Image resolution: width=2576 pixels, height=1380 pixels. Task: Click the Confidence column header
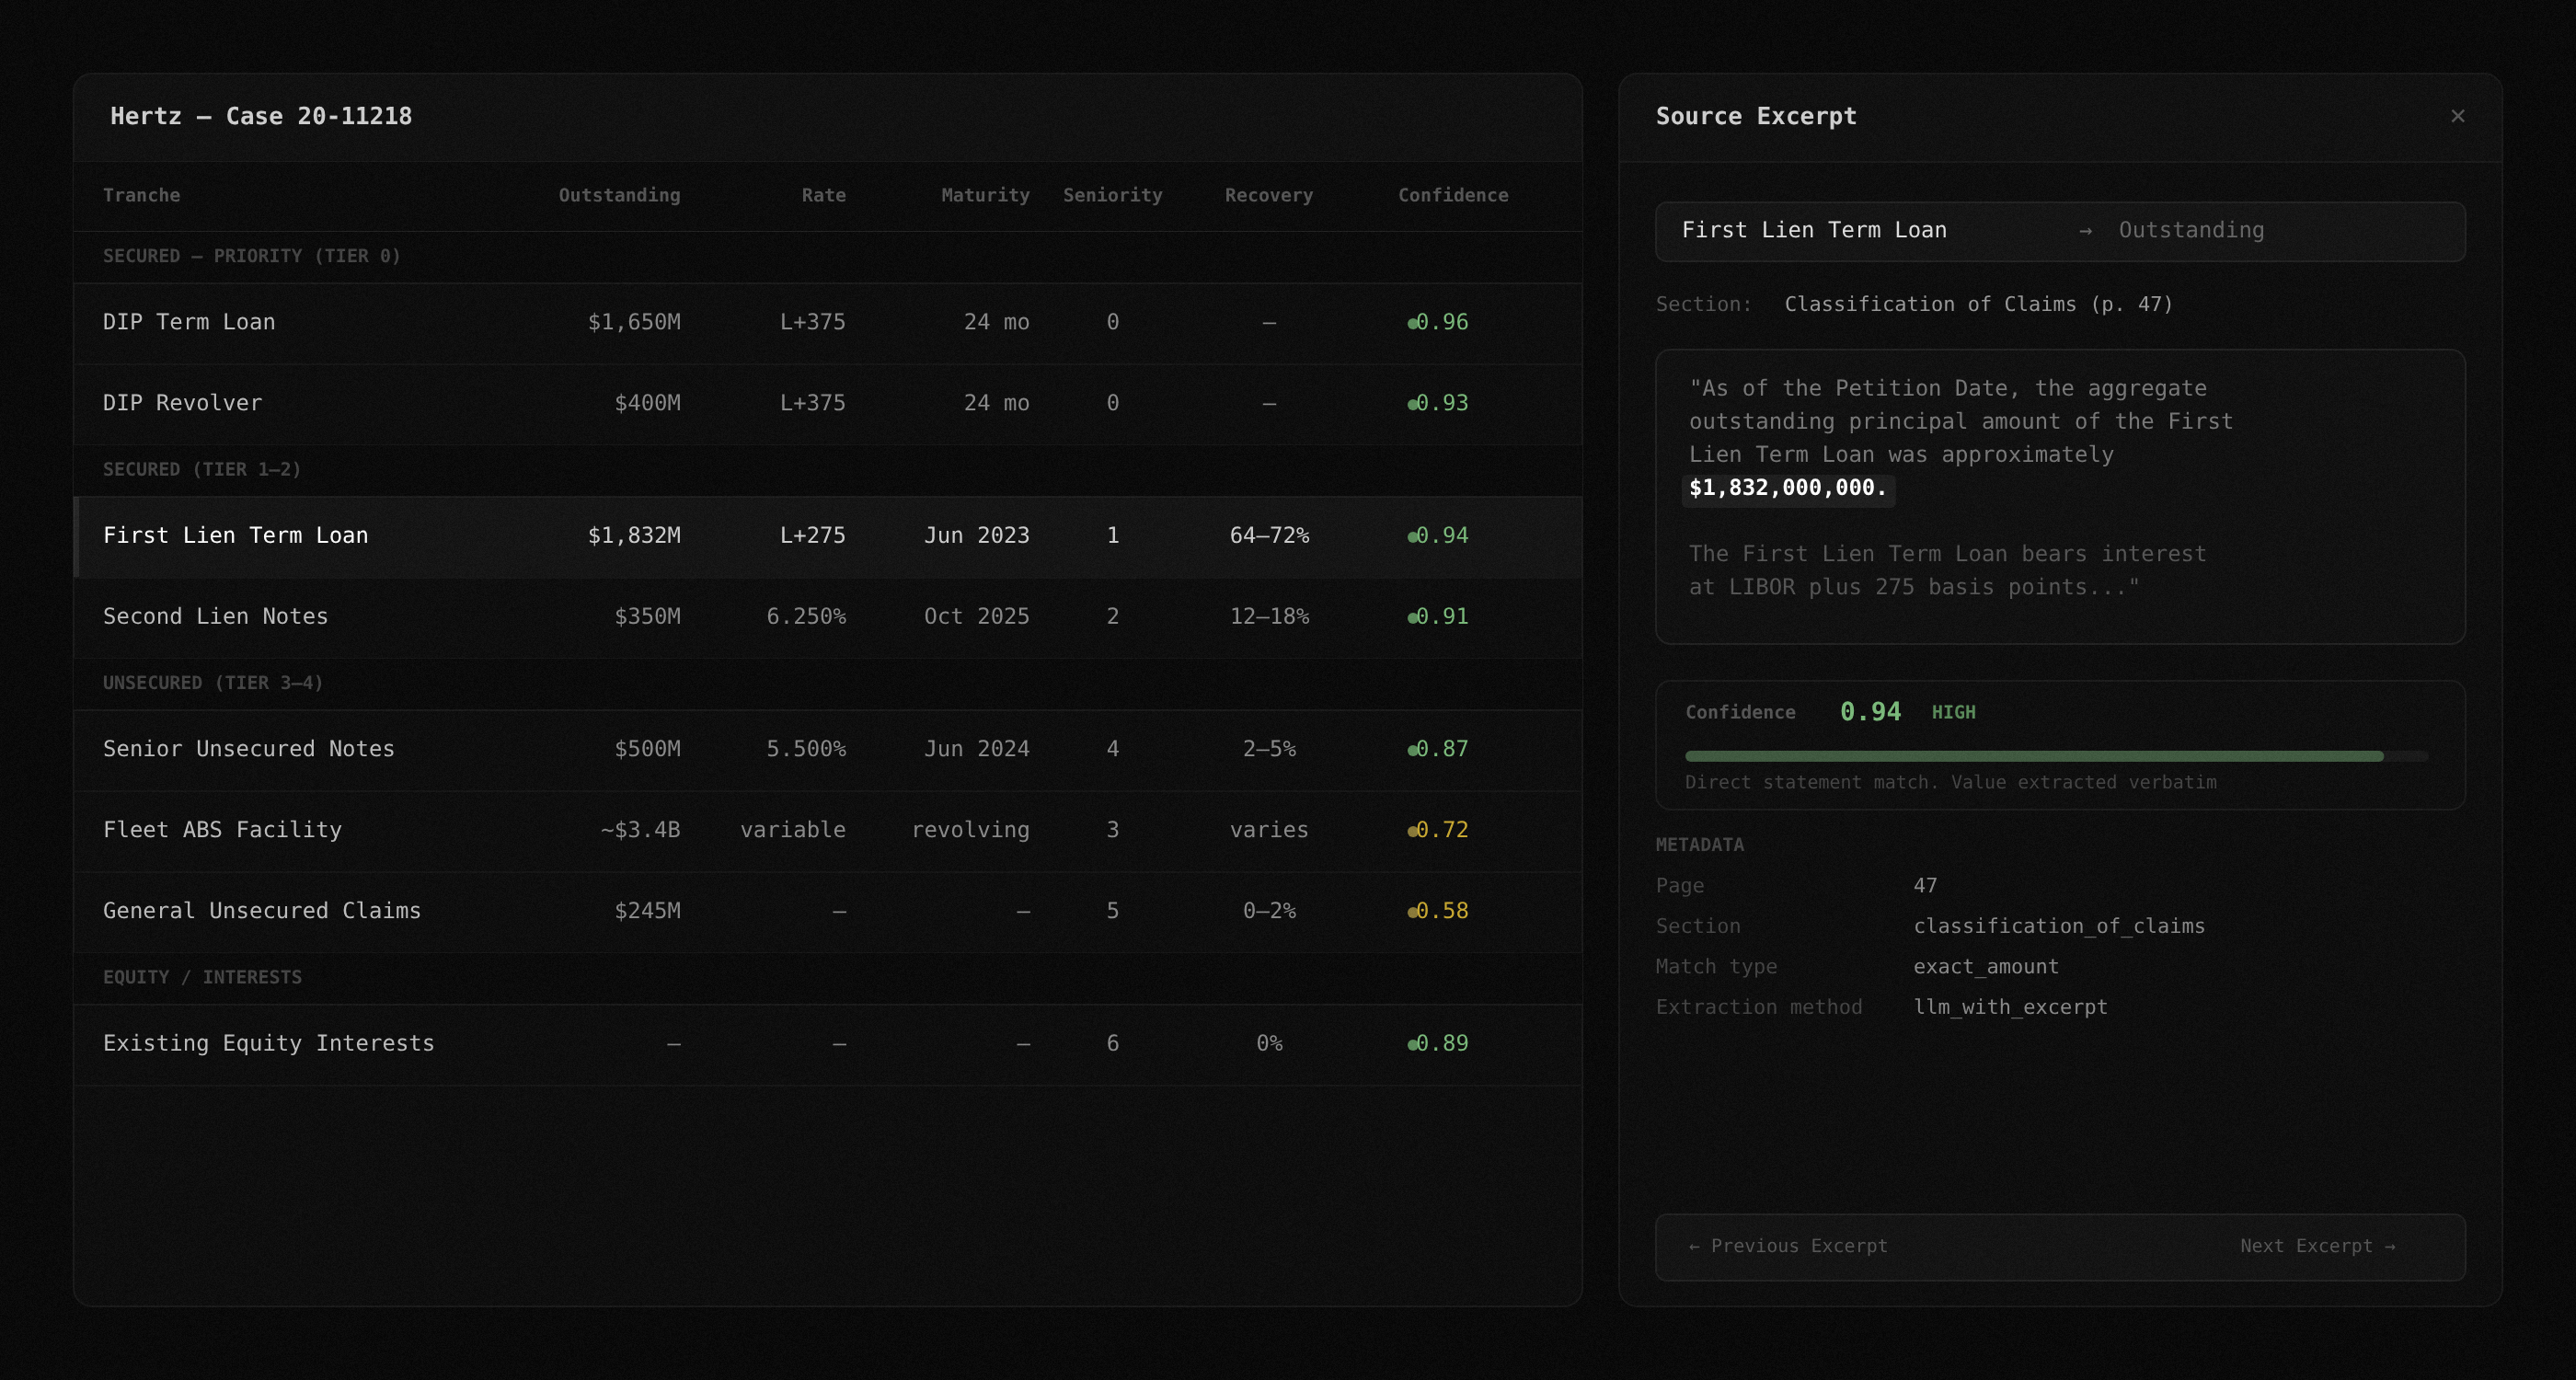coord(1453,196)
